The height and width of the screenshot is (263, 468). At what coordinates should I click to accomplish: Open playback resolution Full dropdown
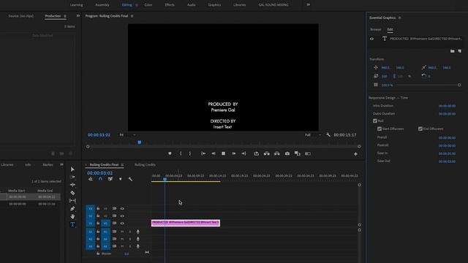[x=313, y=134]
